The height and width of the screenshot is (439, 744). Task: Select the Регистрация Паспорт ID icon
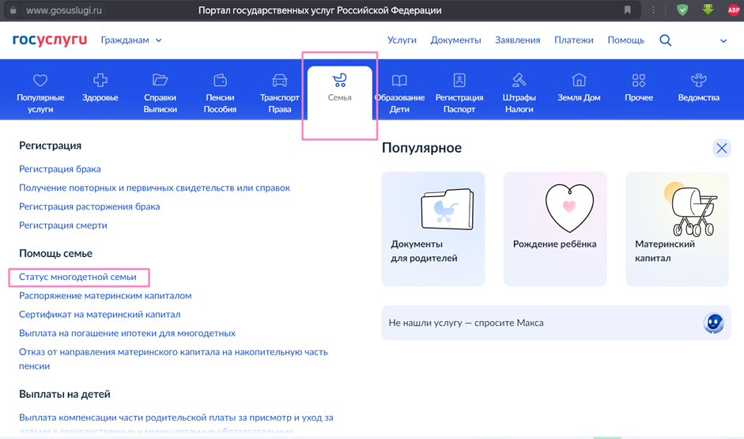[459, 80]
